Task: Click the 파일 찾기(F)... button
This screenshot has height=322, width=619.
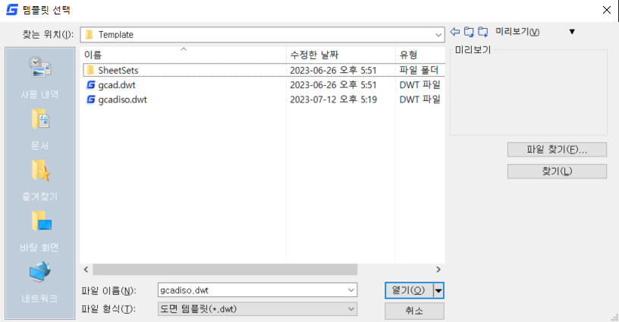Action: coord(557,150)
